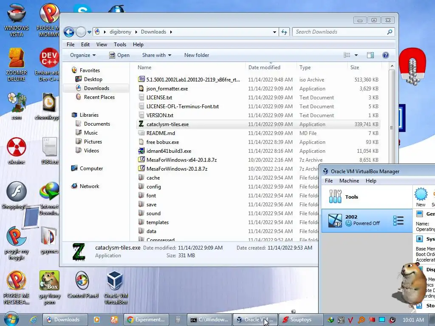The height and width of the screenshot is (326, 435).
Task: Open the View menu in Explorer
Action: (x=102, y=44)
